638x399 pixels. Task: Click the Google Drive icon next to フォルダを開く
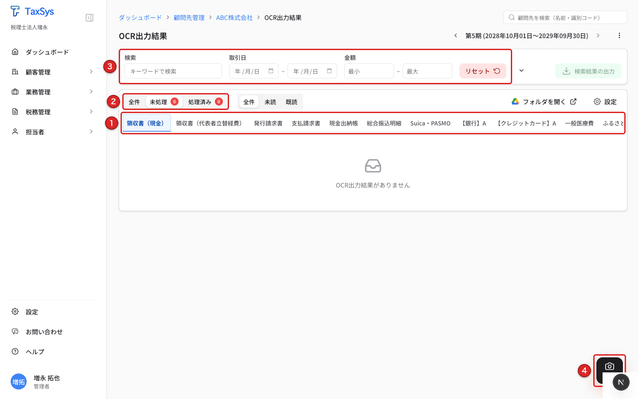pos(515,101)
